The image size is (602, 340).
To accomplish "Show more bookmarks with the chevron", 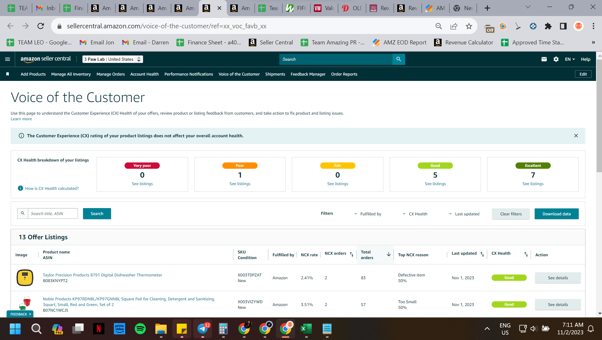I will [x=593, y=42].
